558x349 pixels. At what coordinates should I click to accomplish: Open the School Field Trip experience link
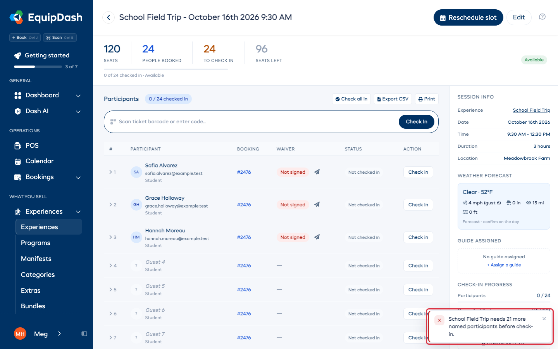click(531, 110)
